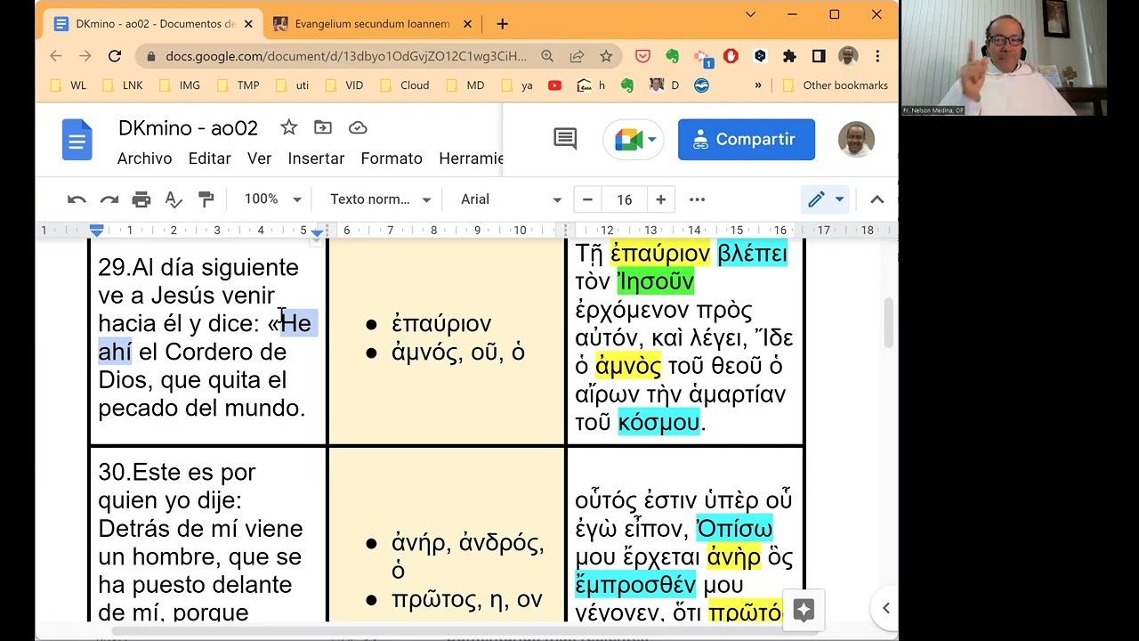Redo the last action
The width and height of the screenshot is (1139, 641).
pos(109,199)
